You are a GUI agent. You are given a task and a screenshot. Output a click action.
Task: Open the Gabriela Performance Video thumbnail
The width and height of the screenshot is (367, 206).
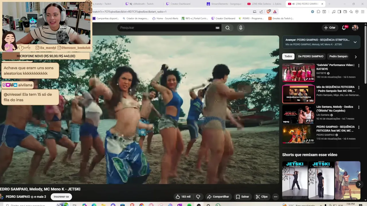(x=298, y=72)
